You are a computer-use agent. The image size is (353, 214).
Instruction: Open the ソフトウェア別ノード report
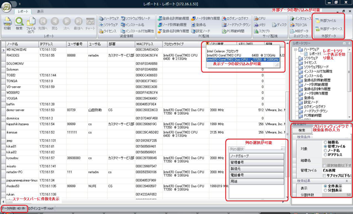135,18
